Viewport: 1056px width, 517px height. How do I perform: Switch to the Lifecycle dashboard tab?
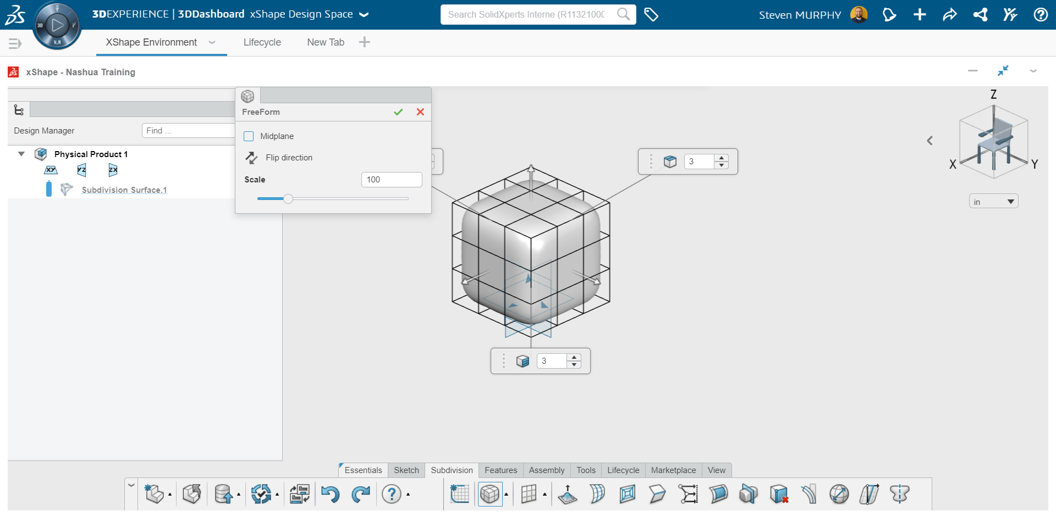(x=262, y=42)
